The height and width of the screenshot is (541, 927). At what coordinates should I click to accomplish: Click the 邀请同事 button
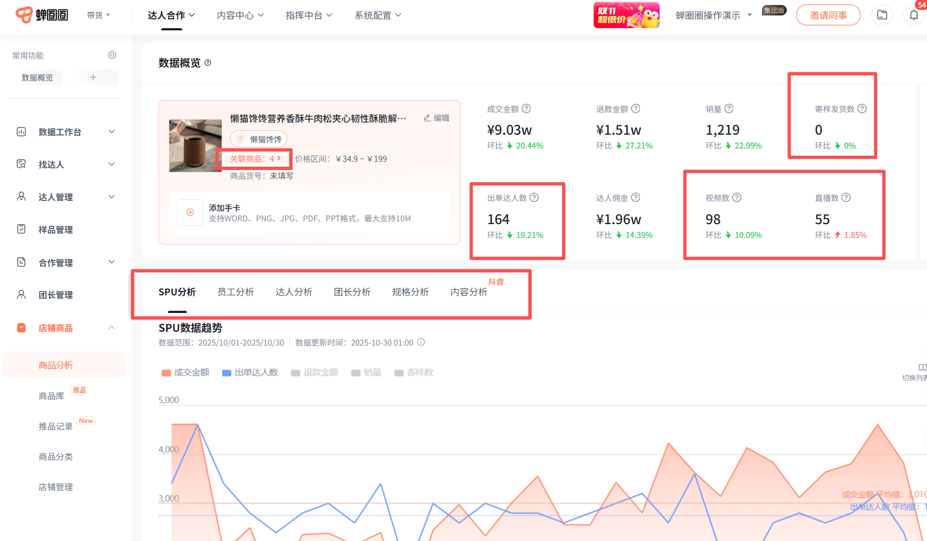click(828, 15)
